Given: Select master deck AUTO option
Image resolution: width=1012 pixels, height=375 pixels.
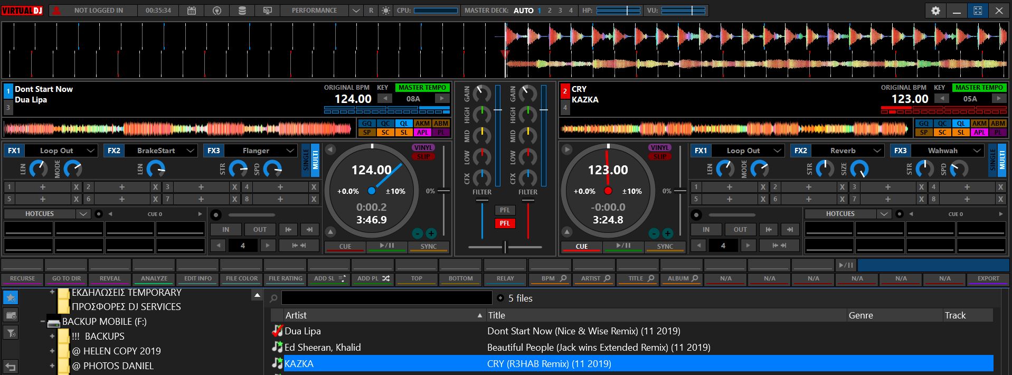Looking at the screenshot, I should pos(523,11).
